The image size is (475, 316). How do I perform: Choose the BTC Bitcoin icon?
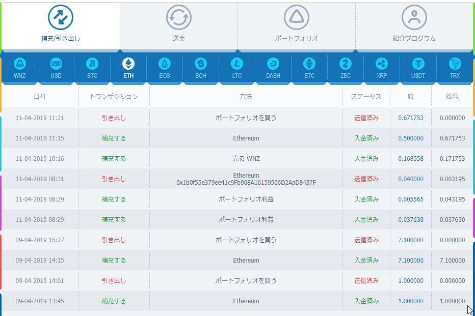coord(92,68)
